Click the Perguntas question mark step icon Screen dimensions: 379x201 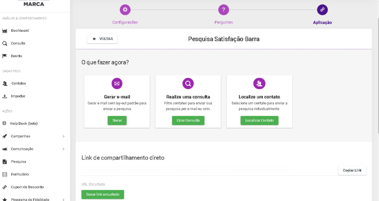click(224, 10)
